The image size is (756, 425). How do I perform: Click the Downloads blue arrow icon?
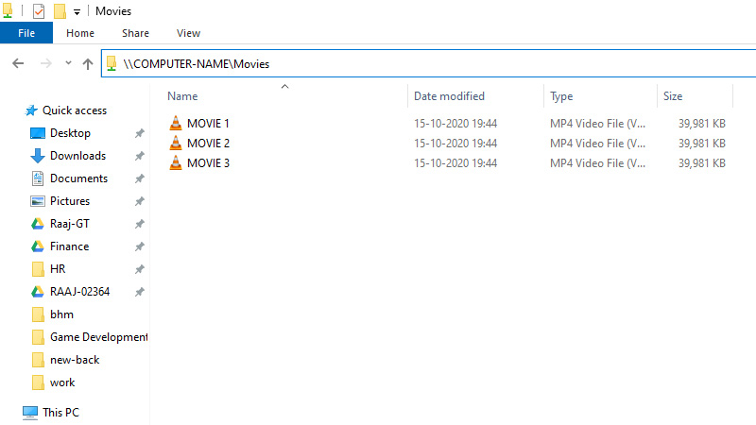coord(38,156)
